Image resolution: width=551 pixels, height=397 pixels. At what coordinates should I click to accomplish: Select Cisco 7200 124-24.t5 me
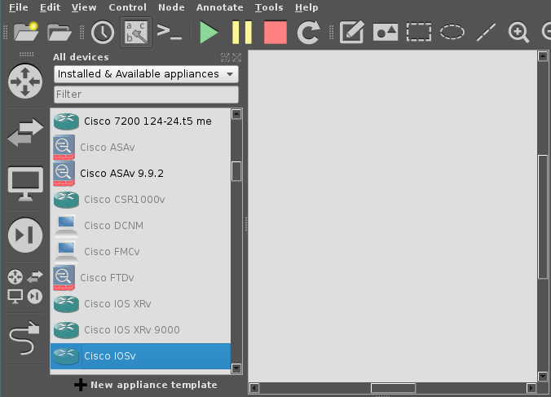140,121
